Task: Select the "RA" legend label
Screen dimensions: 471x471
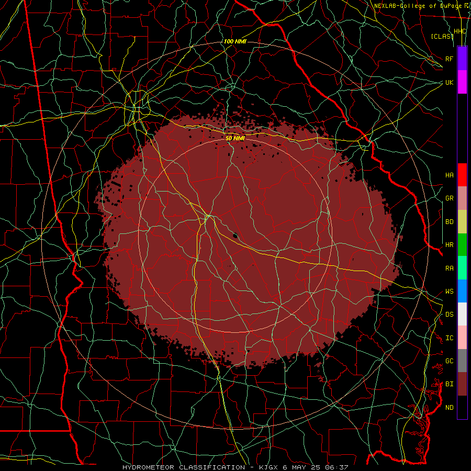Action: point(449,268)
